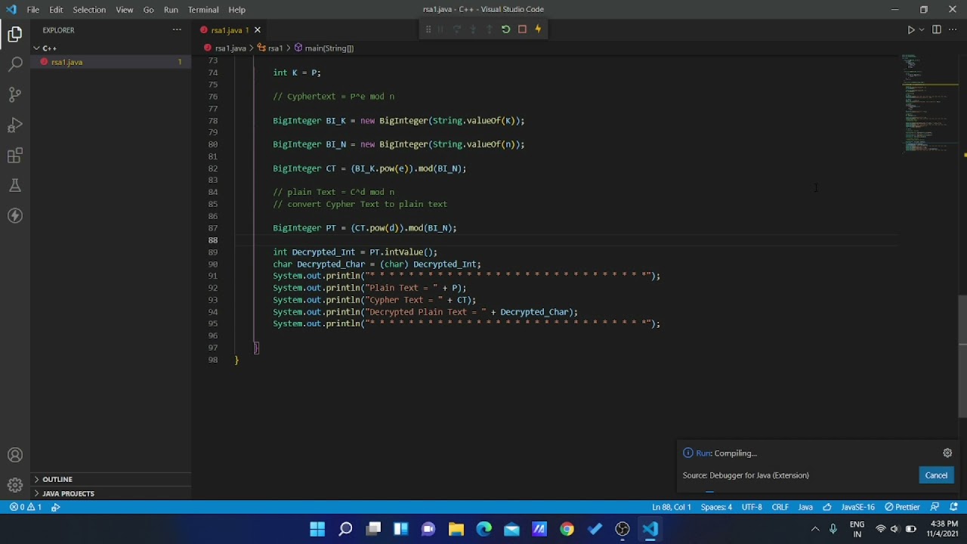Viewport: 967px width, 544px height.
Task: Open the File menu
Action: tap(33, 10)
